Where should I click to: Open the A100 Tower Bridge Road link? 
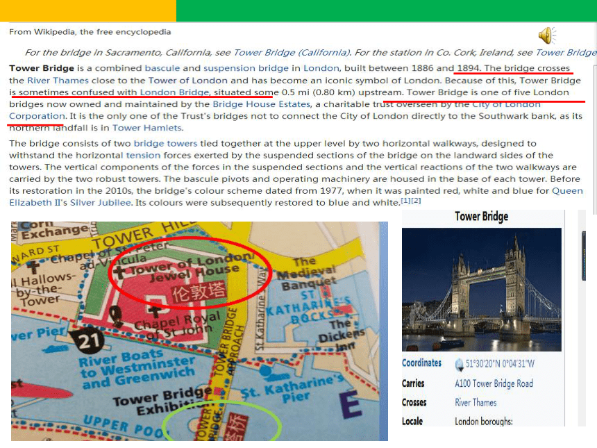(x=494, y=383)
